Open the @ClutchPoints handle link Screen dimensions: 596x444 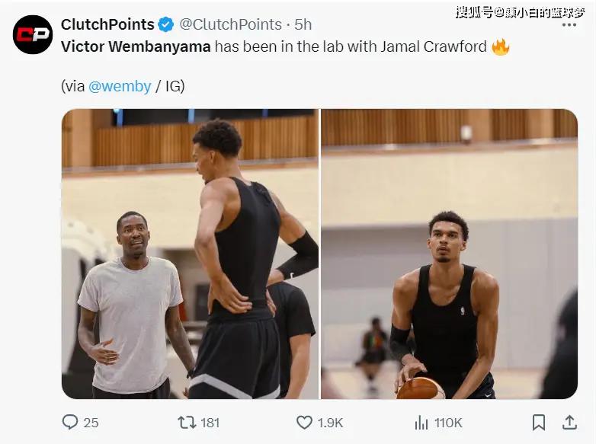tap(230, 25)
